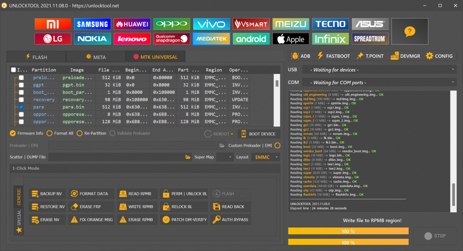Image resolution: width=463 pixels, height=251 pixels.
Task: Enable the Format All option
Action: (60, 133)
